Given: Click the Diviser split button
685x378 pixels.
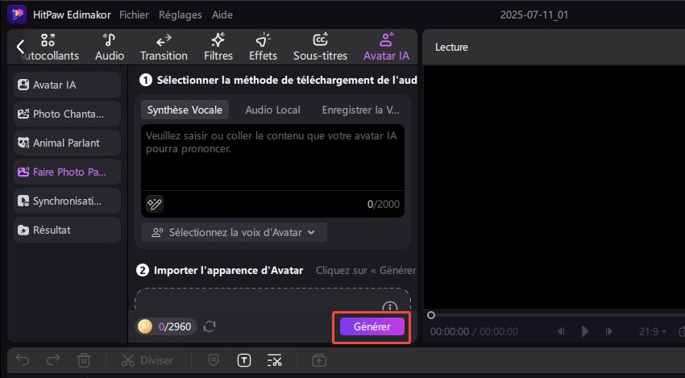Looking at the screenshot, I should (147, 360).
